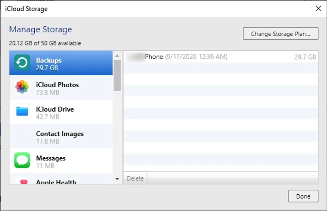Open Change Storage Plan dialog
327x211 pixels.
281,34
